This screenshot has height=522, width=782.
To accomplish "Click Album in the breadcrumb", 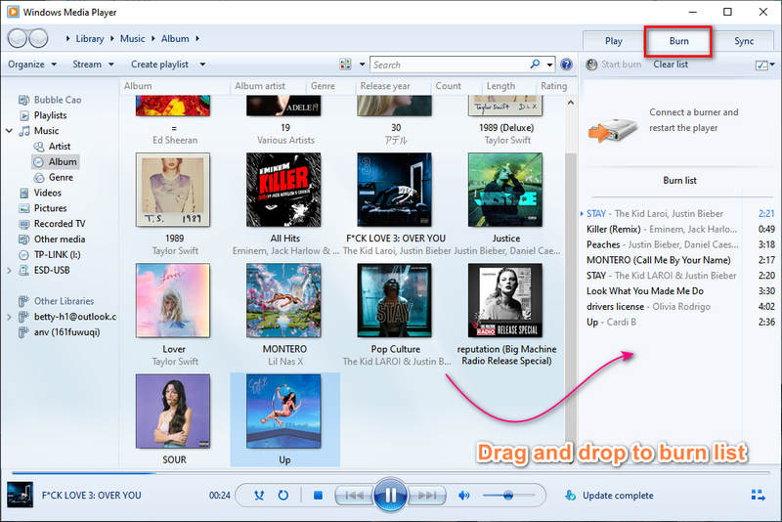I will 175,38.
